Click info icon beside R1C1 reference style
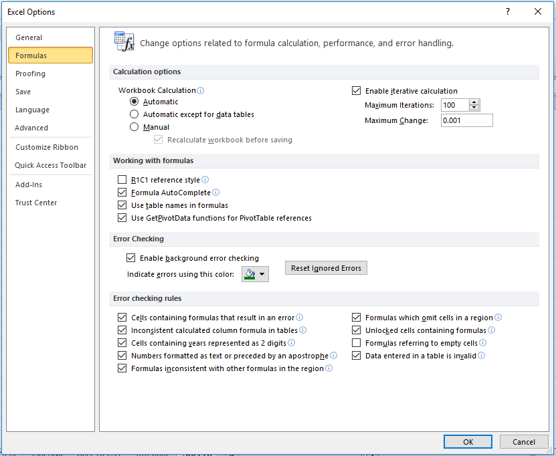The height and width of the screenshot is (456, 556). click(x=205, y=180)
